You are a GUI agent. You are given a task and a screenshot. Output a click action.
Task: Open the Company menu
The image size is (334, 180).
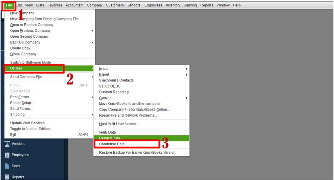95,5
